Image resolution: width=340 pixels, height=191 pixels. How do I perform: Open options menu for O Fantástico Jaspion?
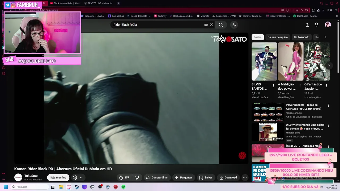click(326, 86)
